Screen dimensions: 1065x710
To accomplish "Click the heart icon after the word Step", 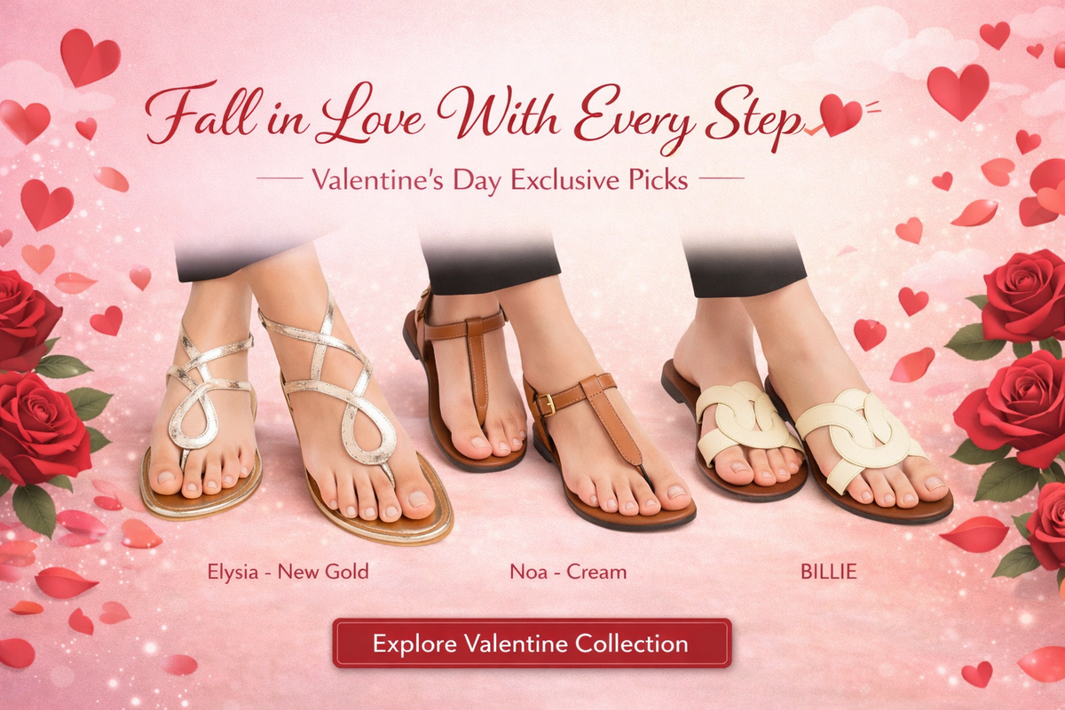I will [x=840, y=114].
